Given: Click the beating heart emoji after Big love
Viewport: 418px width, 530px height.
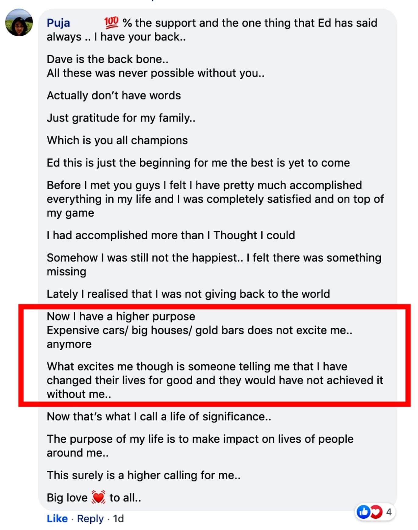Looking at the screenshot, I should (x=98, y=497).
